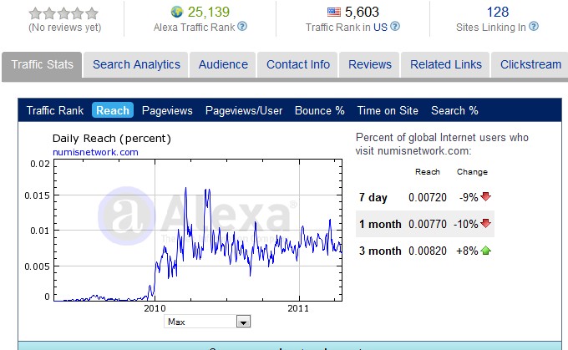Click the Max range combo box field

(x=207, y=322)
